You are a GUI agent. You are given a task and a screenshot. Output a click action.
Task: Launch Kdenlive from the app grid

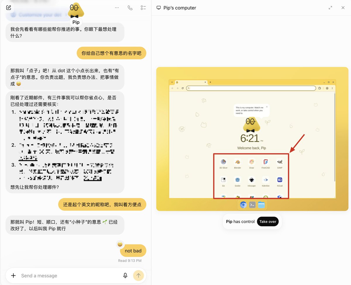pyautogui.click(x=266, y=181)
